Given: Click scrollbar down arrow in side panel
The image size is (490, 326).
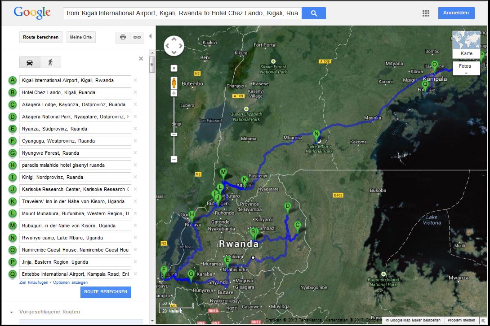Looking at the screenshot, I should (152, 320).
